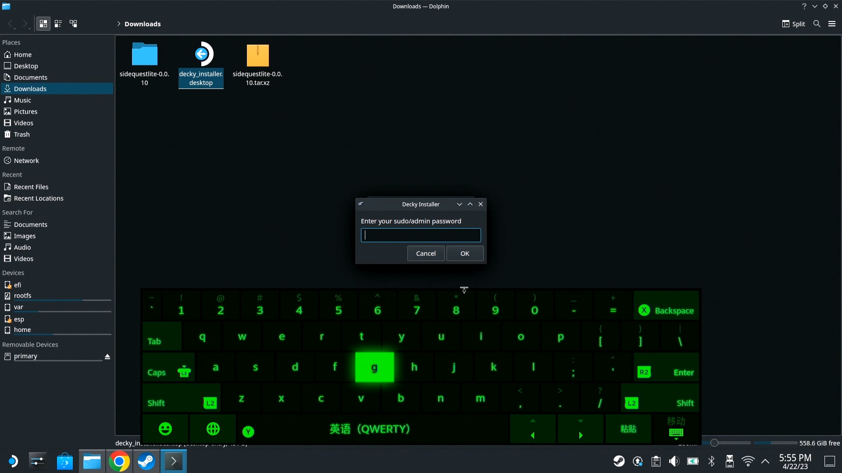The image size is (842, 473).
Task: Cancel the sudo password prompt
Action: click(x=425, y=254)
